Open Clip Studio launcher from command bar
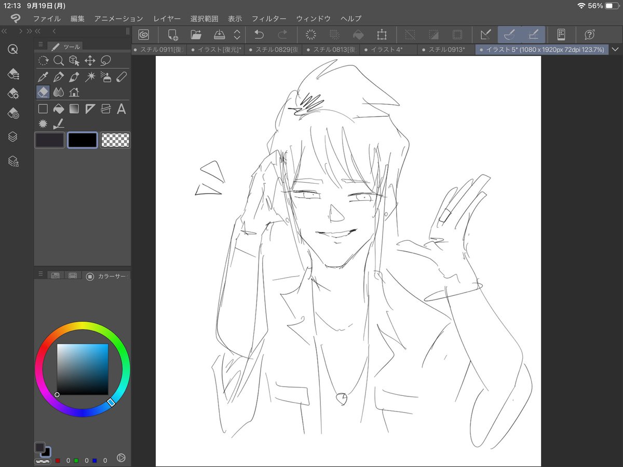623x467 pixels. [x=144, y=35]
